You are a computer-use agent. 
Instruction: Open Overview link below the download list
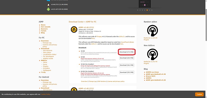tap(84, 81)
